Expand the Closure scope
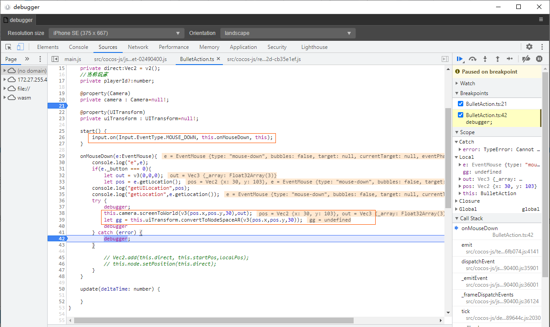The height and width of the screenshot is (327, 550). (x=457, y=201)
